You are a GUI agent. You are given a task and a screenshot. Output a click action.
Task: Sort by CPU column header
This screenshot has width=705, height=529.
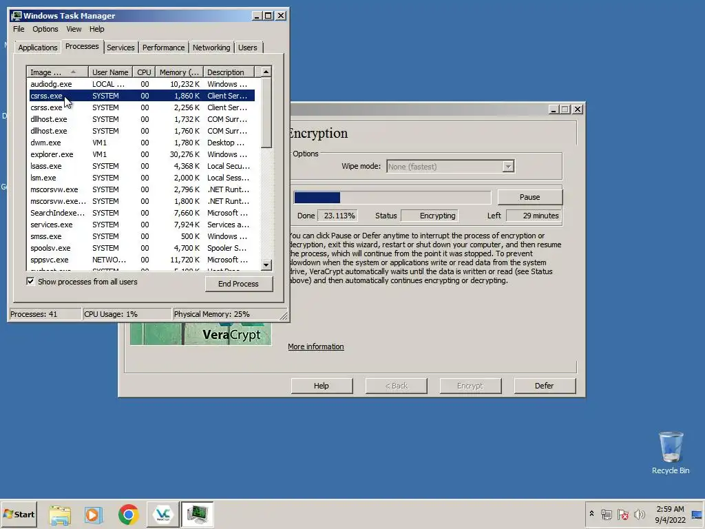point(144,72)
